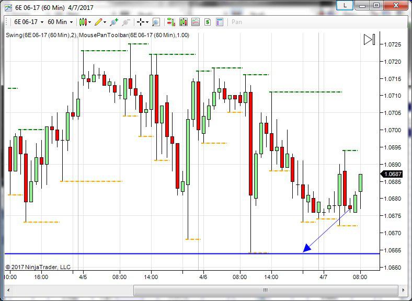Click the toolbar grip handle
Image resolution: width=412 pixels, height=301 pixels.
point(7,22)
